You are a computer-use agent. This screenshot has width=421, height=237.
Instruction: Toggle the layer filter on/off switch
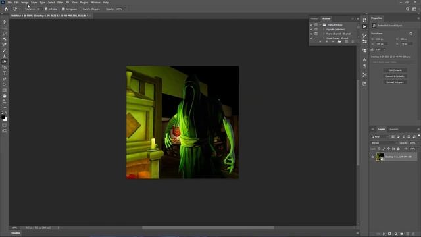point(419,136)
